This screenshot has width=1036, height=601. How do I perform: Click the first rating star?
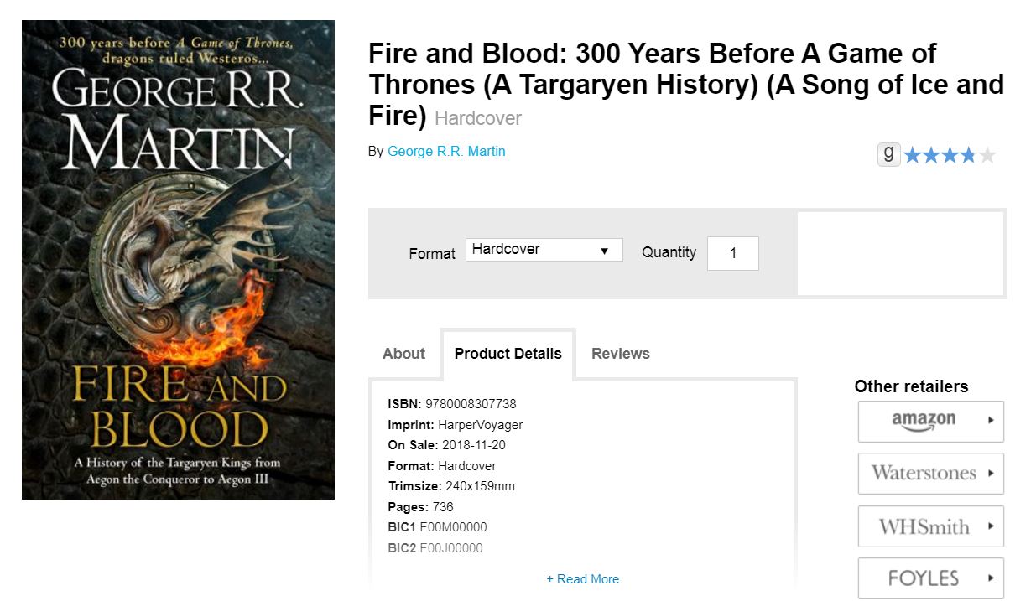click(912, 155)
